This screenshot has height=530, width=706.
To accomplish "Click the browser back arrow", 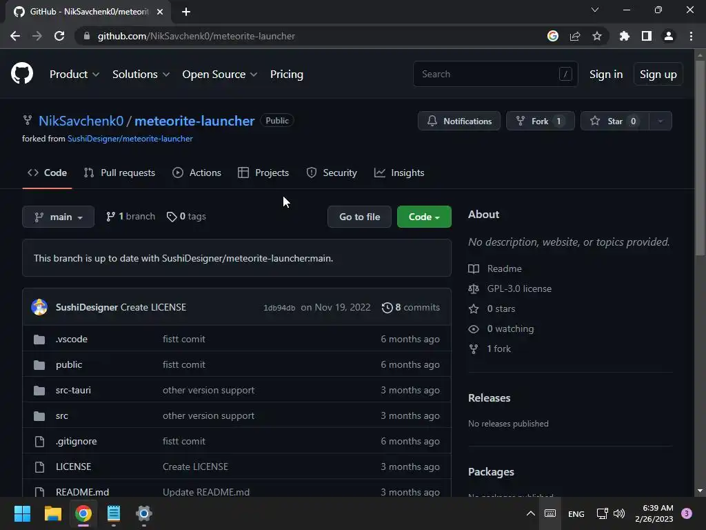I will [x=15, y=36].
